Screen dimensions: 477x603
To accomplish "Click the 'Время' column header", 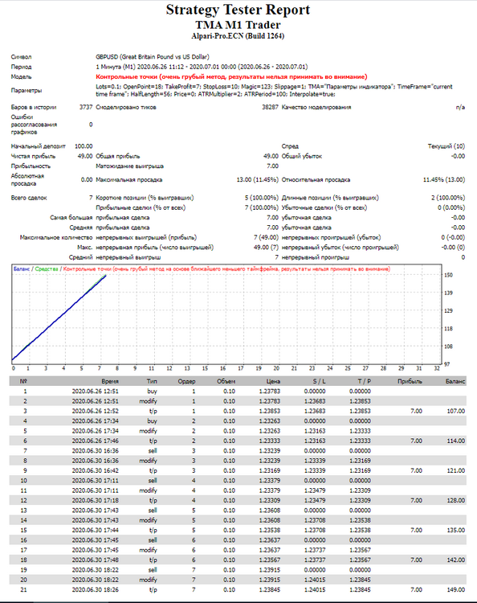I will (110, 381).
